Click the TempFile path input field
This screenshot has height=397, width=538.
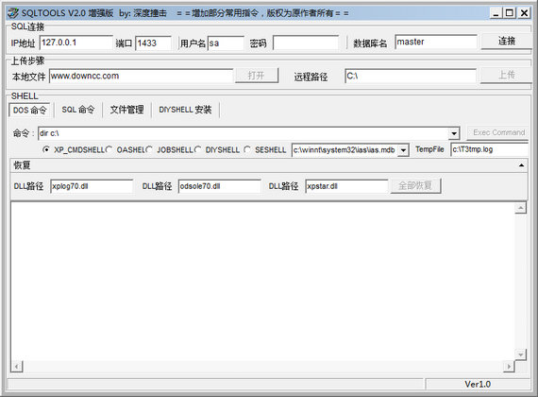pyautogui.click(x=489, y=149)
